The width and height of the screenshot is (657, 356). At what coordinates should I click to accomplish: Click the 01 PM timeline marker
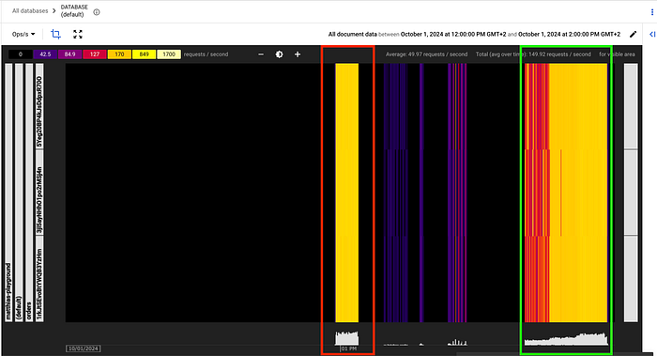point(348,348)
